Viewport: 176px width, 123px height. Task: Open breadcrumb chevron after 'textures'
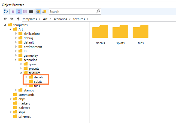[87, 19]
